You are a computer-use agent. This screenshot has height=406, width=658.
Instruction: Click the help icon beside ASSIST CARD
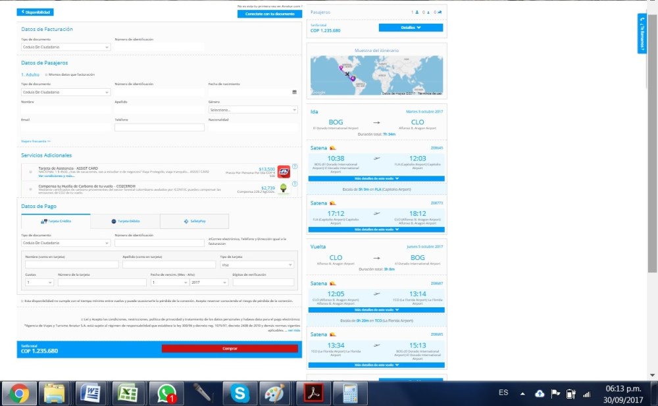point(295,166)
